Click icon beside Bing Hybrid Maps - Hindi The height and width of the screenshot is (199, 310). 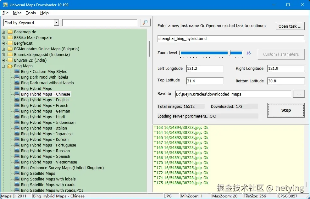17,117
